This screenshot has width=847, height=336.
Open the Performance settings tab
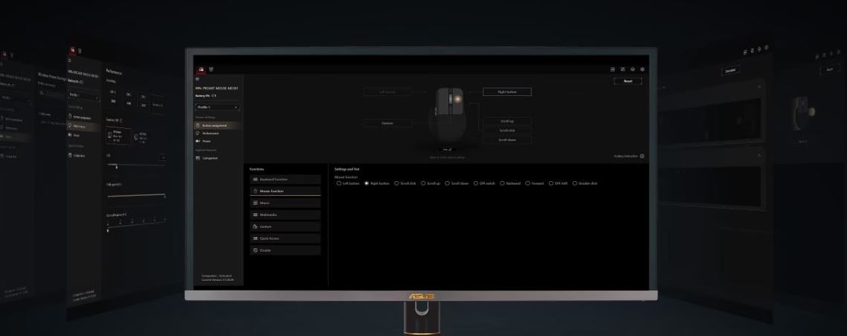[211, 133]
